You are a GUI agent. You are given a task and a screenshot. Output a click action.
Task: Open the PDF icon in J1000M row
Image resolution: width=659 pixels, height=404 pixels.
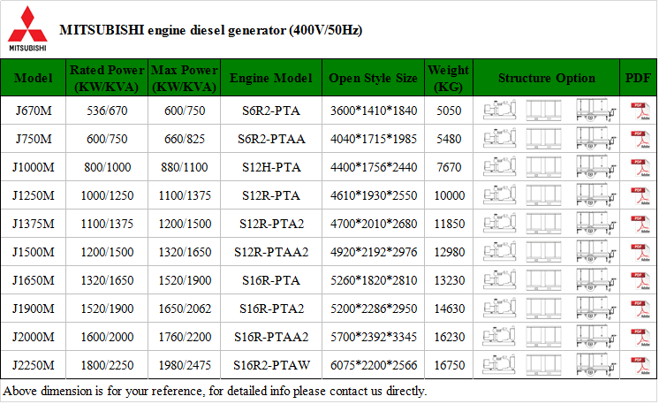[639, 167]
